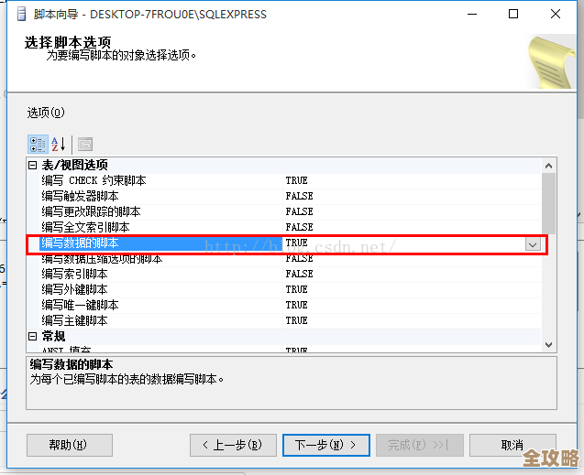The height and width of the screenshot is (475, 584).
Task: Collapse the 表/视图选项 group
Action: pos(33,165)
